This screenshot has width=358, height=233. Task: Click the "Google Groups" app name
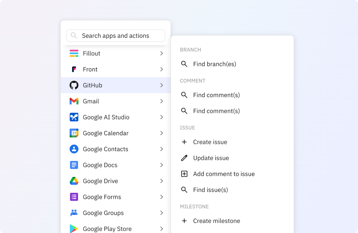tap(103, 213)
